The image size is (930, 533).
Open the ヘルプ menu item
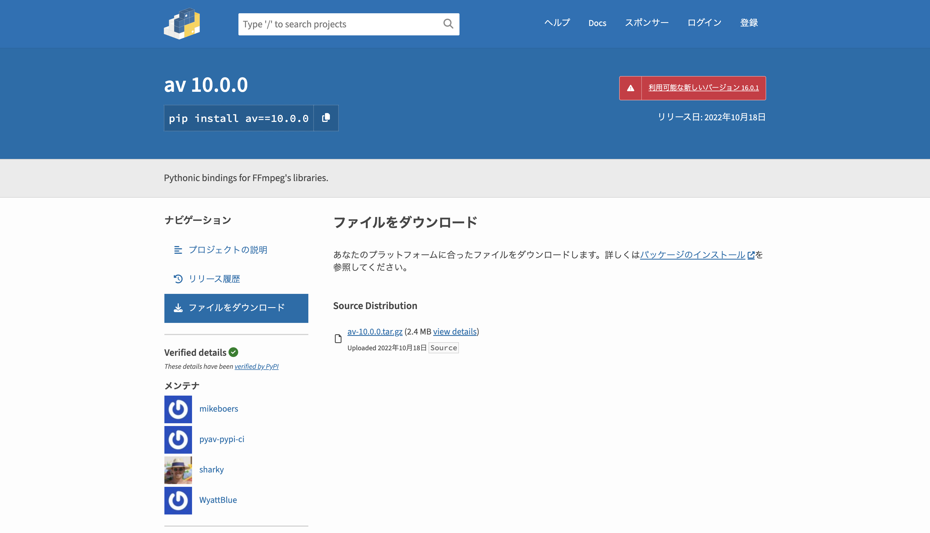coord(557,23)
